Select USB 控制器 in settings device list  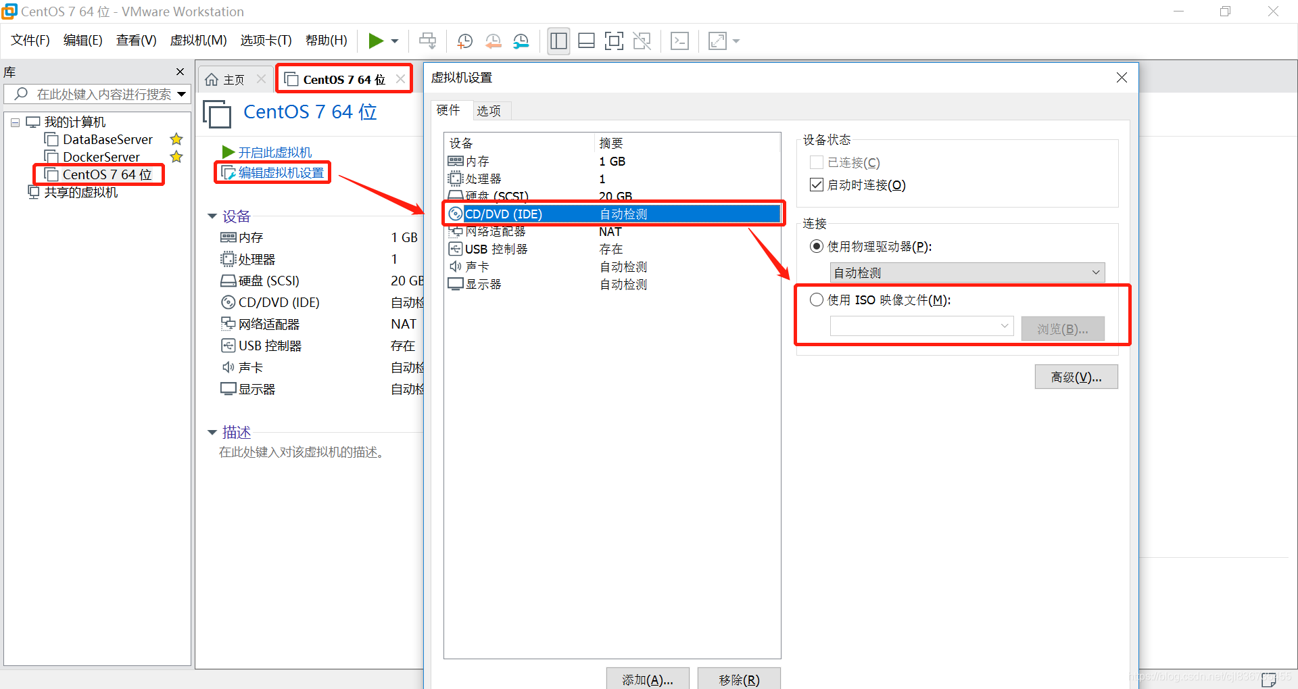point(613,250)
